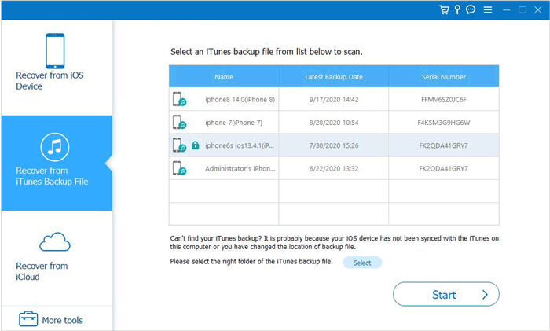
Task: Sort by the Name column header
Action: pyautogui.click(x=224, y=76)
